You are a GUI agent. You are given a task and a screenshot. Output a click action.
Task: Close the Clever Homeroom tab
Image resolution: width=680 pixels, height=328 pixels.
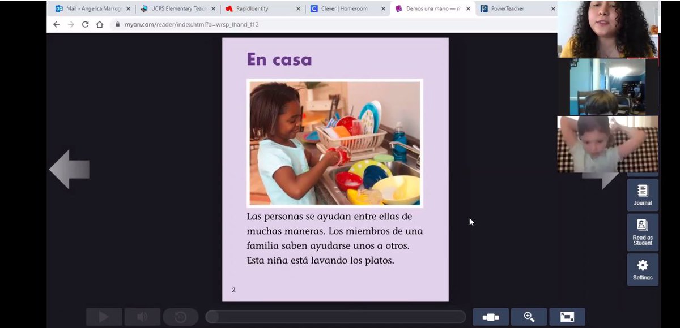coord(383,9)
